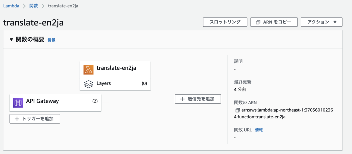This screenshot has width=352, height=154.
Task: Open the 情報 link next to 関数 URL
Action: [259, 130]
